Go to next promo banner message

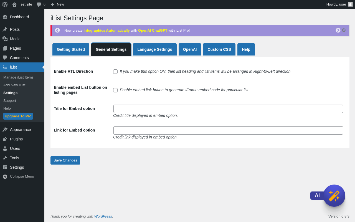tap(338, 30)
